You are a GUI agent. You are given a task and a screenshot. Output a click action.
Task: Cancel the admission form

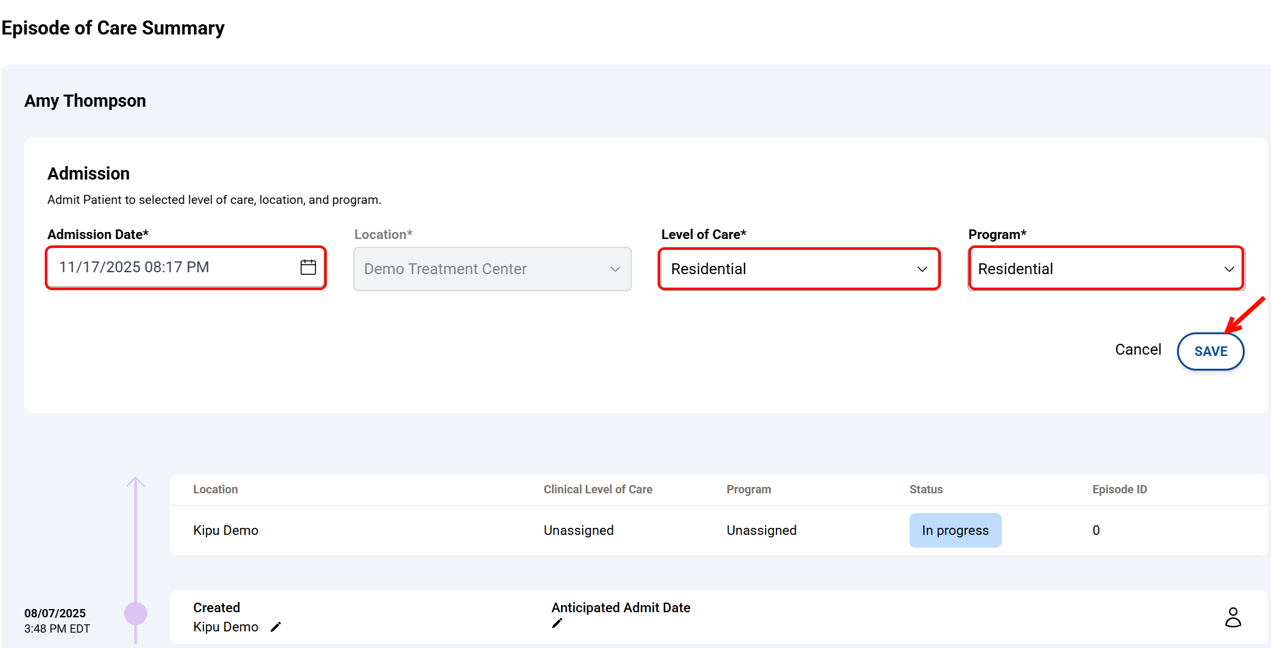pos(1137,350)
